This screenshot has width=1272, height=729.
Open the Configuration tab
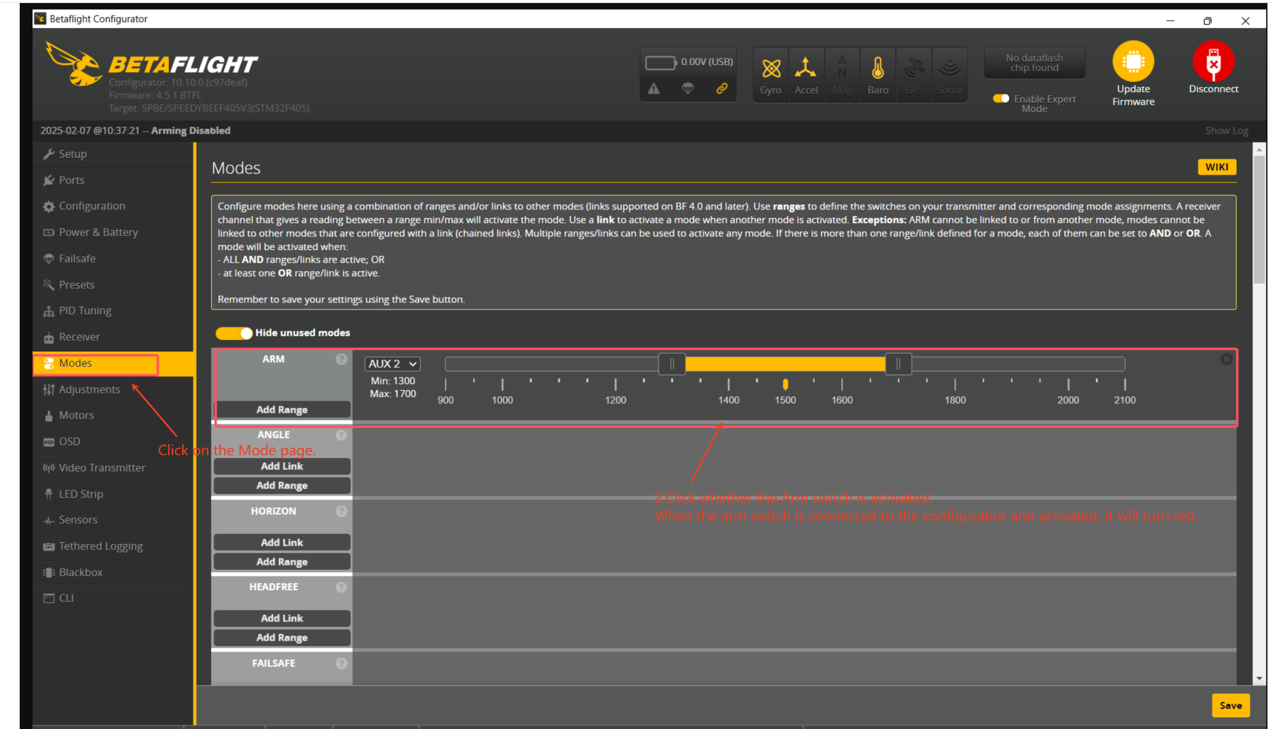pos(113,206)
